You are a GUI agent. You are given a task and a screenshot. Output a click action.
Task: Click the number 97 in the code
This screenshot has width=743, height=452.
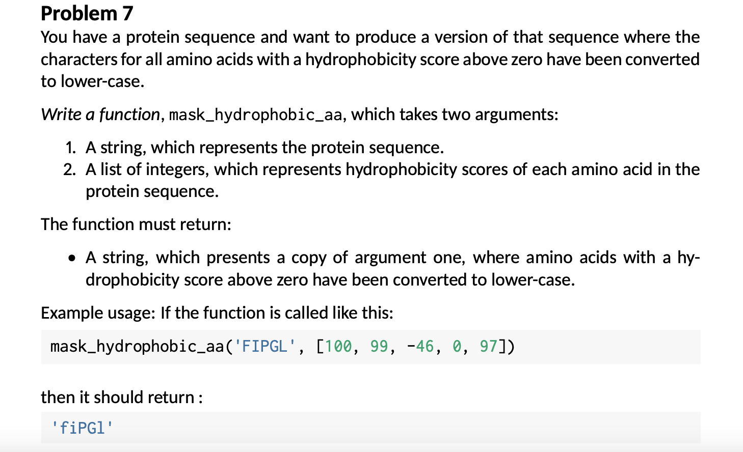[x=488, y=347]
